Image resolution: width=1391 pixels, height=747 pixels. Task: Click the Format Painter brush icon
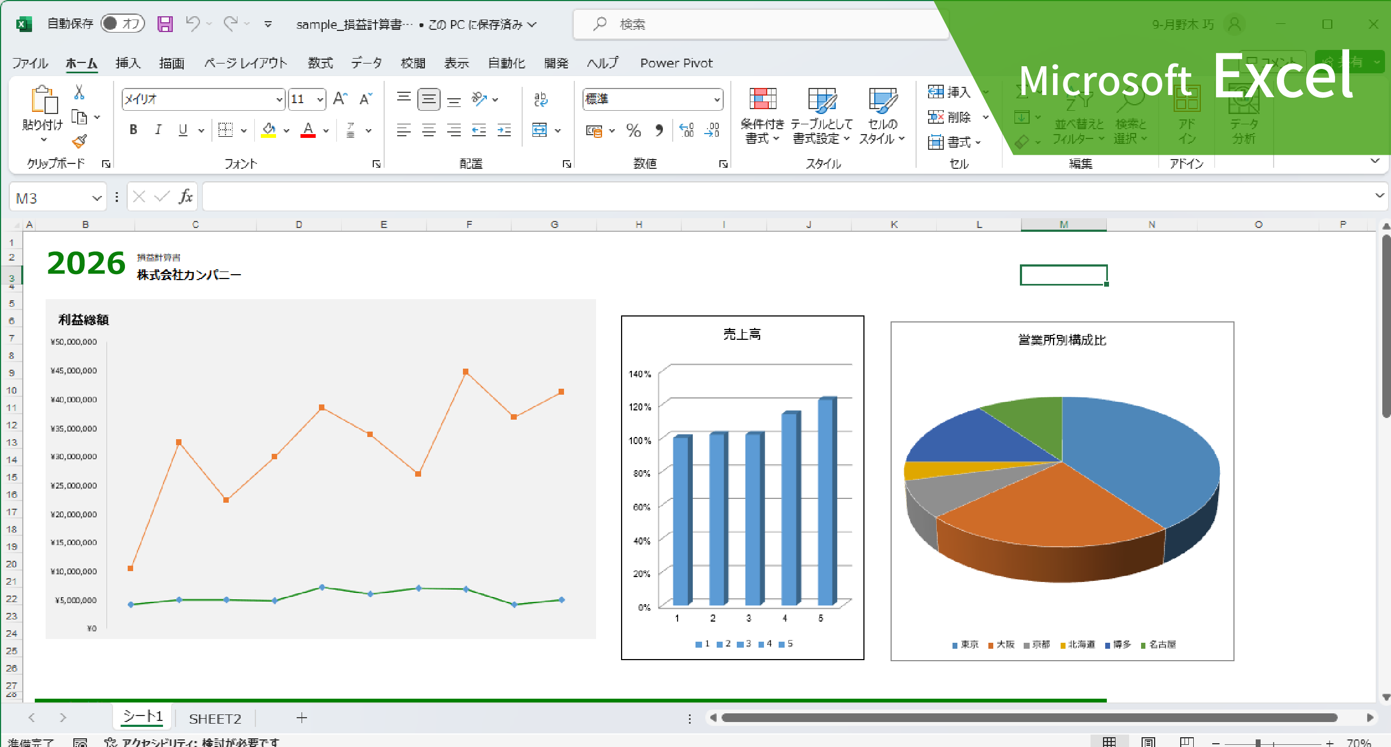(79, 142)
